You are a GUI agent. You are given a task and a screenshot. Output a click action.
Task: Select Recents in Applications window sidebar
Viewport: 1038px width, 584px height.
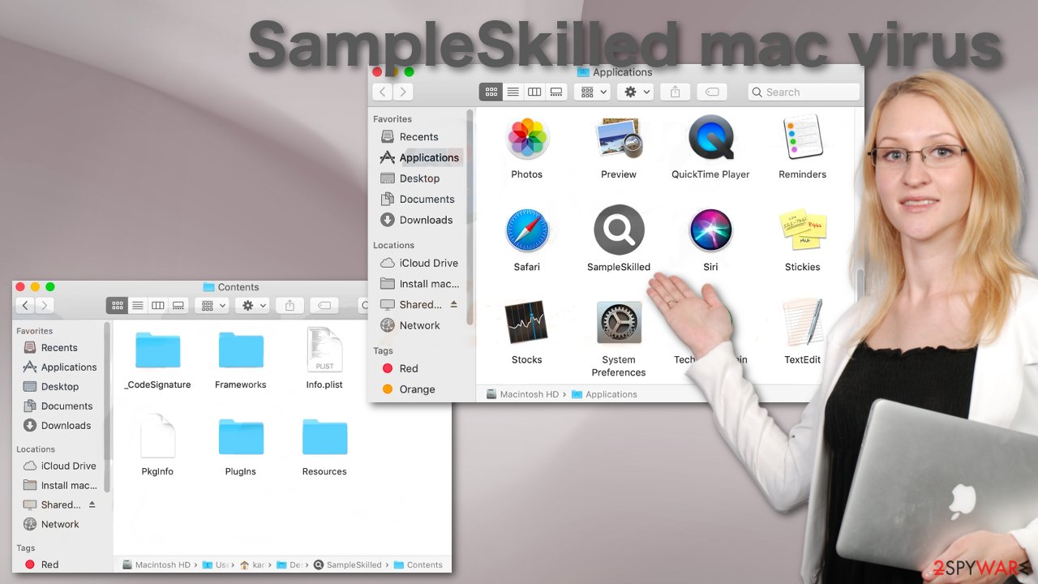click(418, 137)
